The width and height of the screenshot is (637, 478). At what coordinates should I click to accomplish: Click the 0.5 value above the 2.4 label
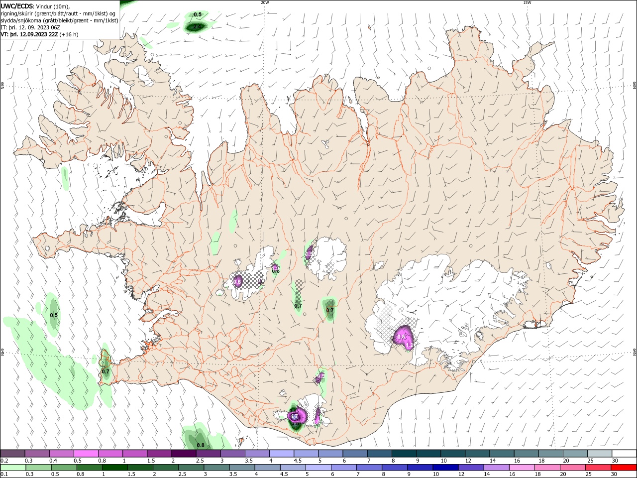[x=198, y=15]
